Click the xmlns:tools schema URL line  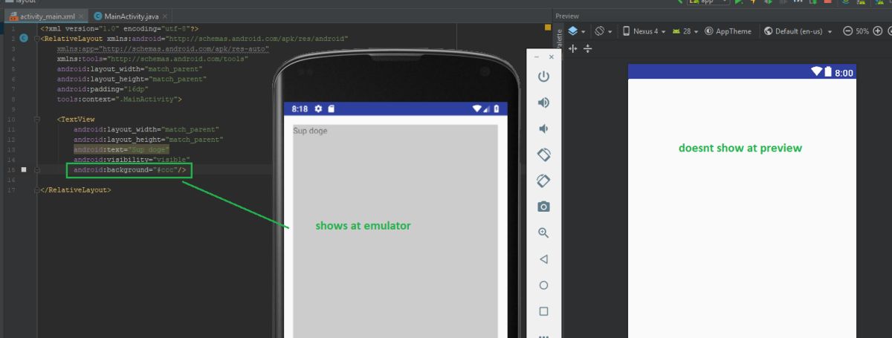152,59
